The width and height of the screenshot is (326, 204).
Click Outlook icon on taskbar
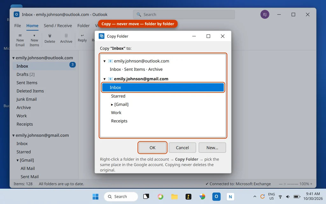[x=216, y=196]
